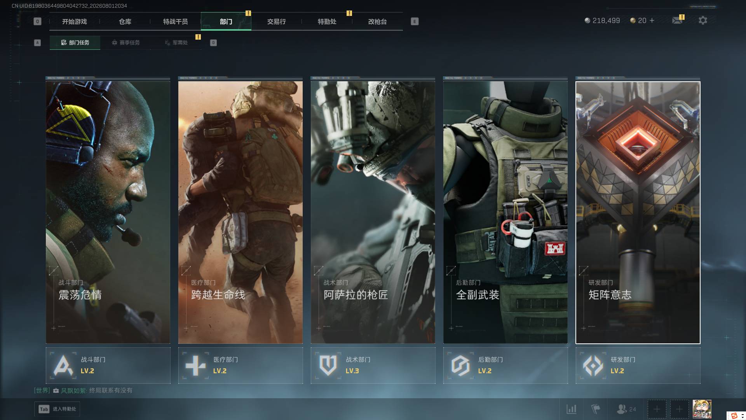Screen dimensions: 746x420
Task: Open the 仓库 tab
Action: click(x=125, y=22)
